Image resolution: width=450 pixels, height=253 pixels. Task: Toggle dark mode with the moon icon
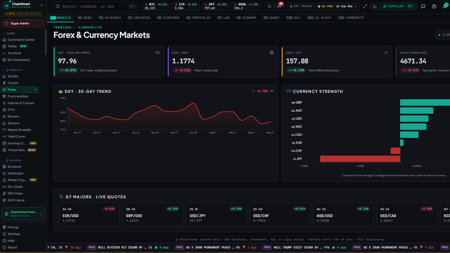click(375, 6)
